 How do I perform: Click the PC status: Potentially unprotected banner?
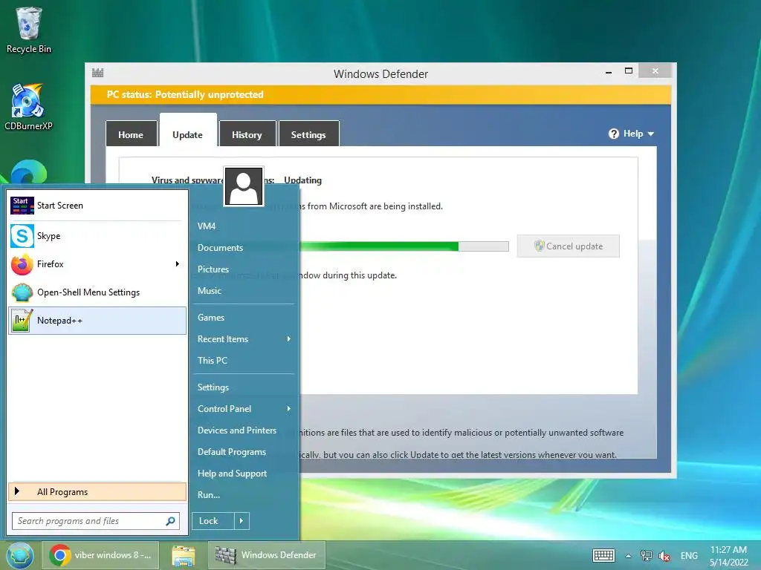[x=380, y=95]
